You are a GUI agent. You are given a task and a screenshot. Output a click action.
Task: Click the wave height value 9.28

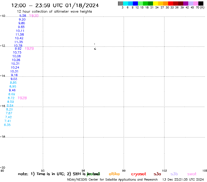(x=23, y=16)
